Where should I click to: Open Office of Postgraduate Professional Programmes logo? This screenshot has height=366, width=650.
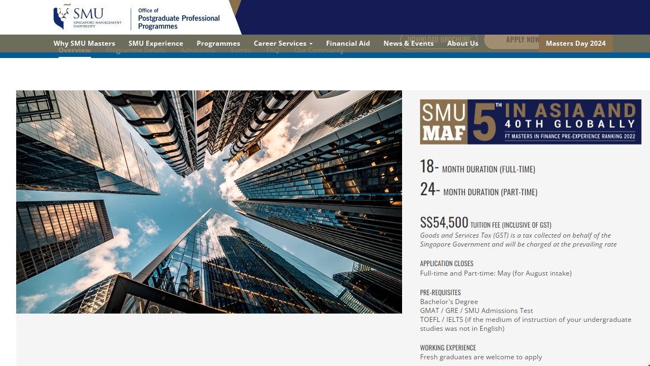pos(179,18)
